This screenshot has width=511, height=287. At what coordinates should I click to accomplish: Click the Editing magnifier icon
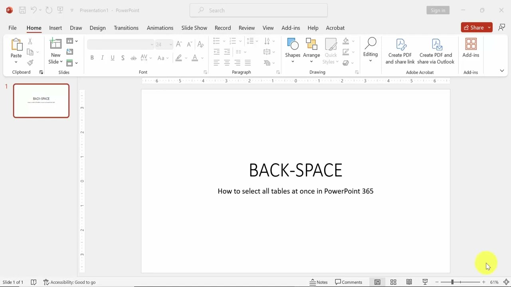click(x=370, y=44)
